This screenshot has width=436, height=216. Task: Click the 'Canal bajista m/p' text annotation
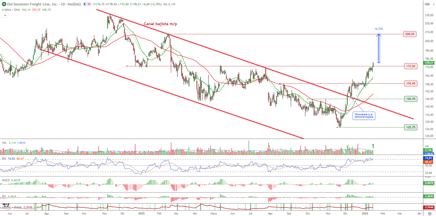(x=160, y=24)
